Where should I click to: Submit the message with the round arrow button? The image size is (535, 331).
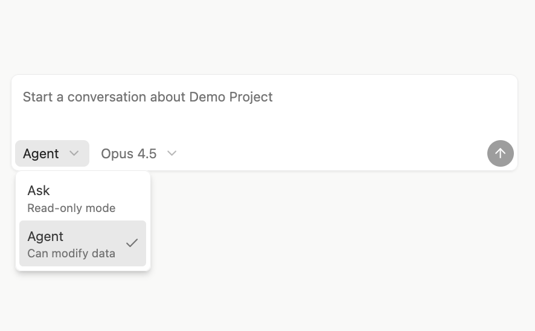click(500, 153)
